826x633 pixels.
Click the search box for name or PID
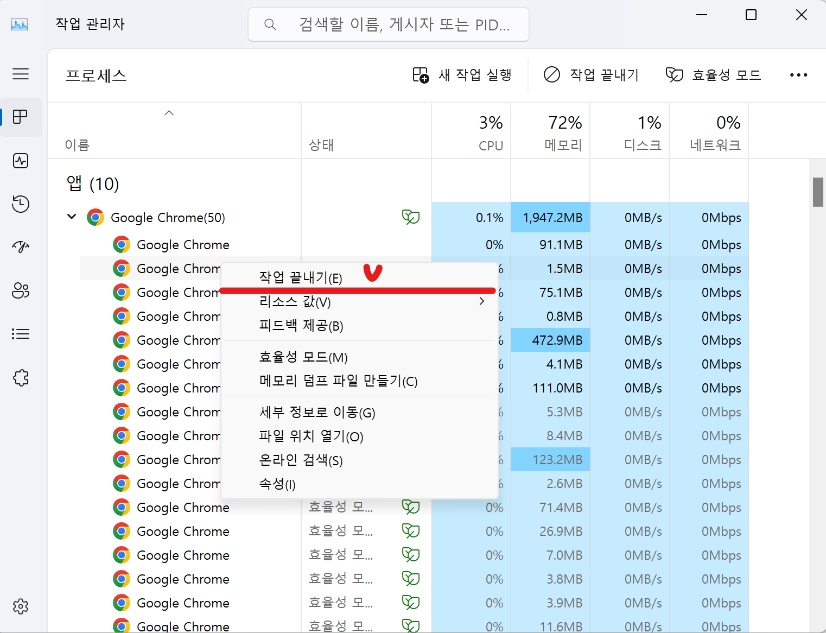pyautogui.click(x=389, y=24)
